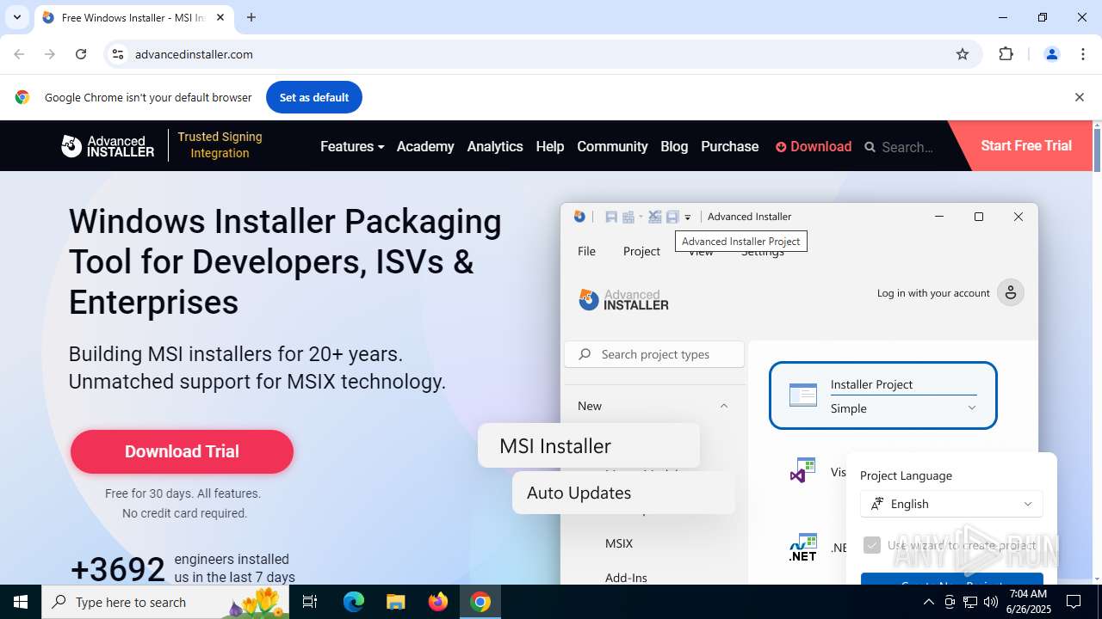The width and height of the screenshot is (1102, 619).
Task: Open the site information icon in address bar
Action: click(118, 54)
